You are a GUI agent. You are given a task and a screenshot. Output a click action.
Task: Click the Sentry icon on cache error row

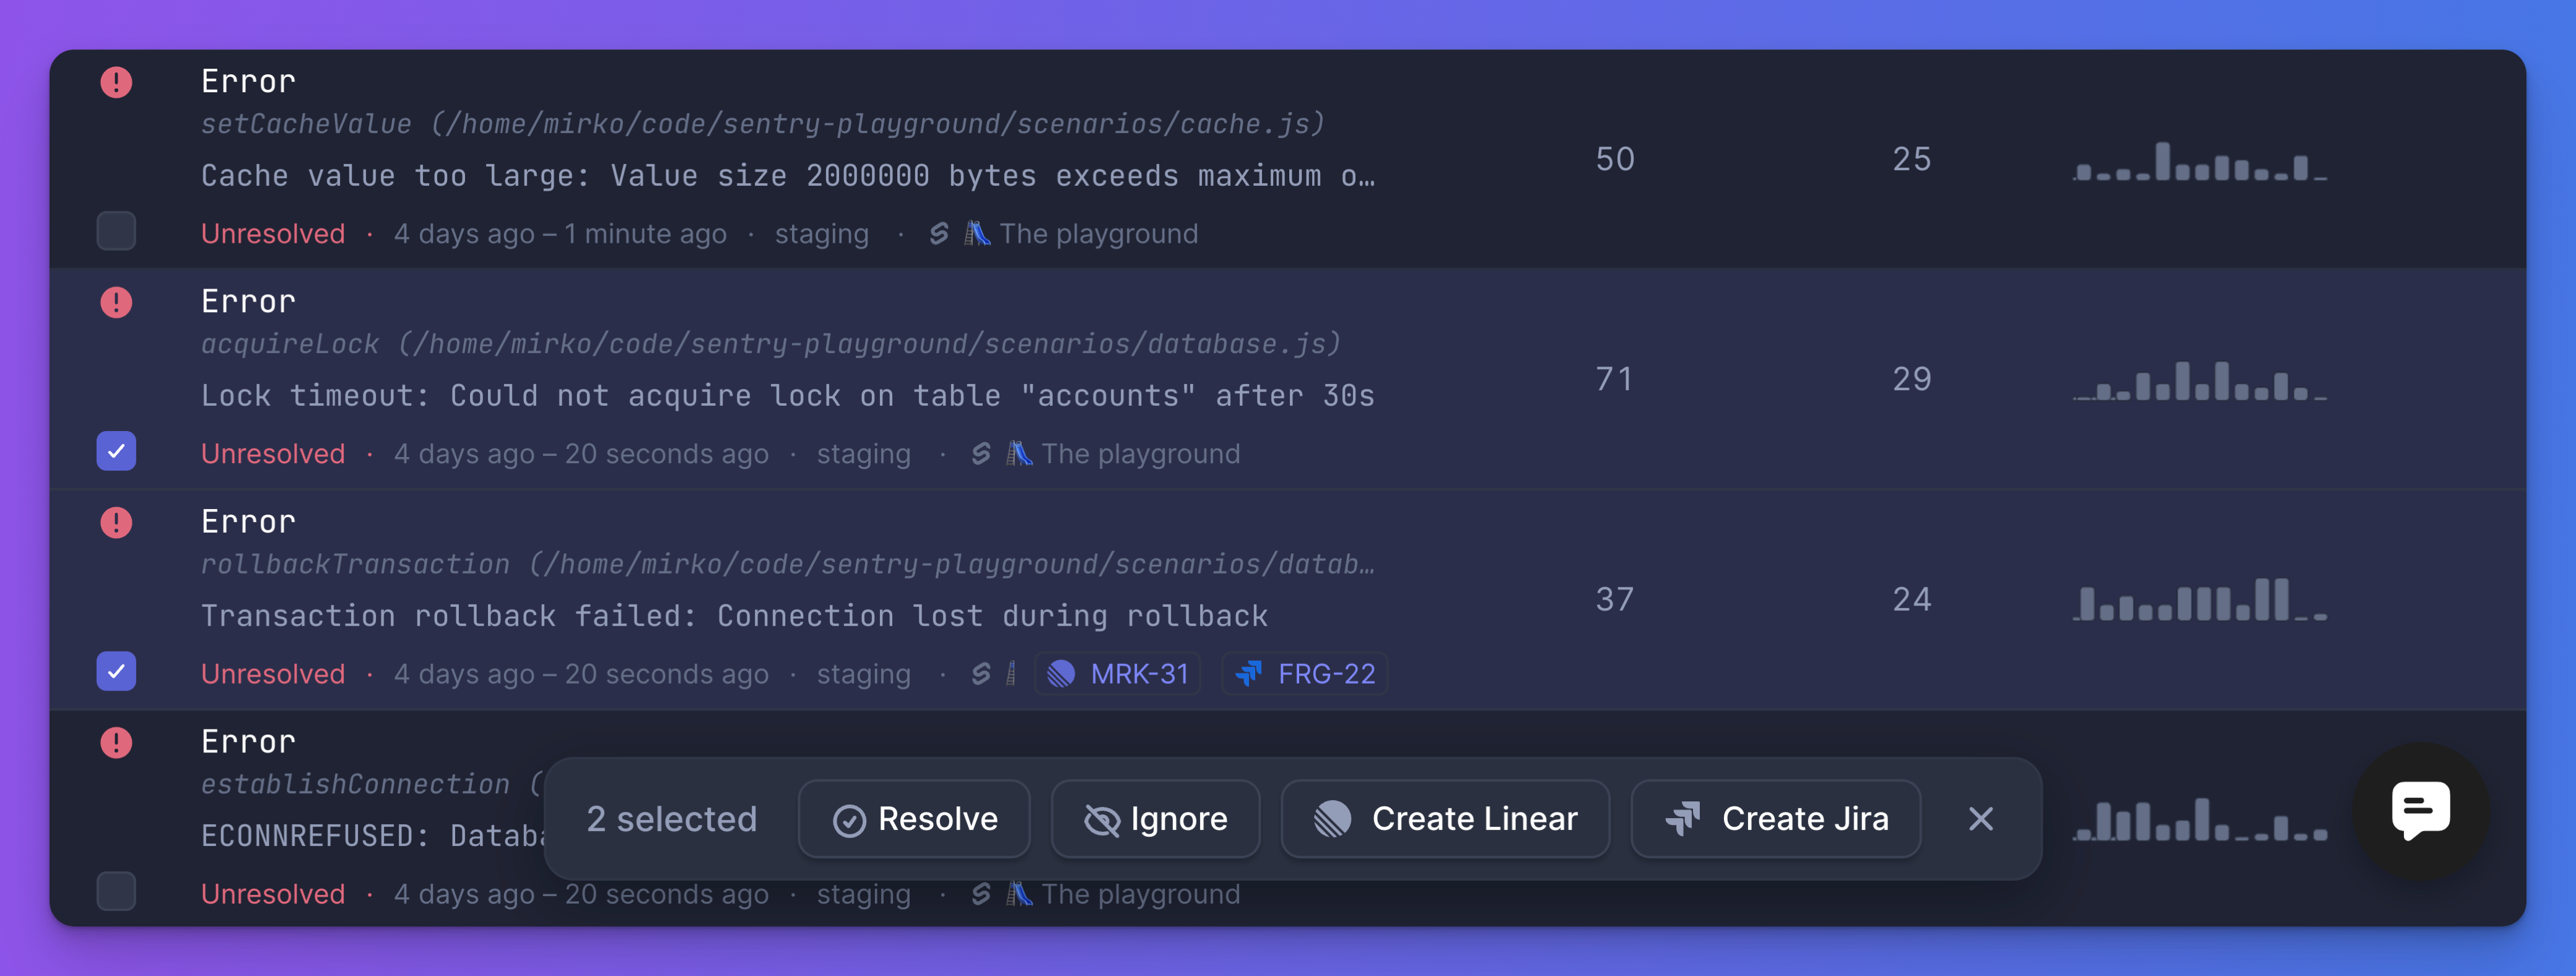938,234
